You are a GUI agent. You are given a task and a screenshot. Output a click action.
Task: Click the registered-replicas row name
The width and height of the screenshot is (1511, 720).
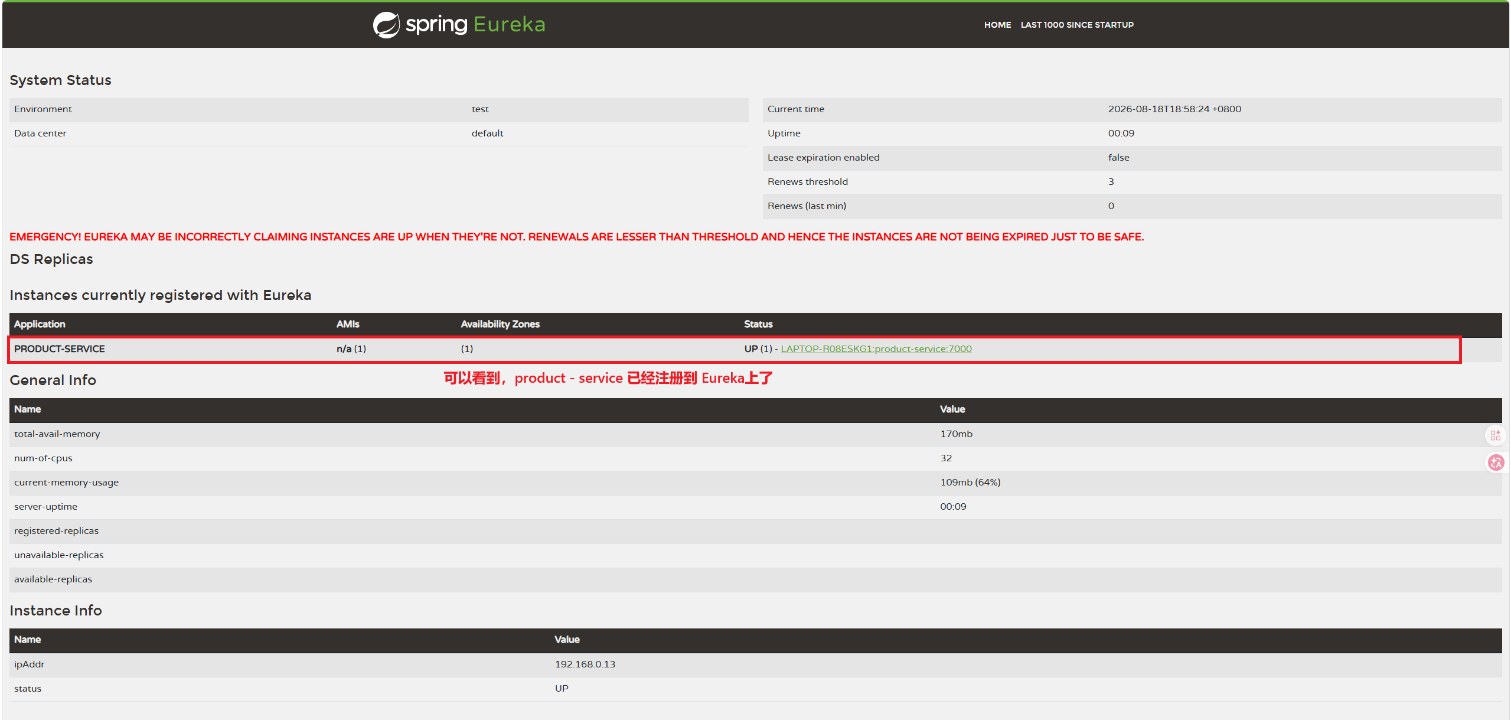click(x=56, y=531)
